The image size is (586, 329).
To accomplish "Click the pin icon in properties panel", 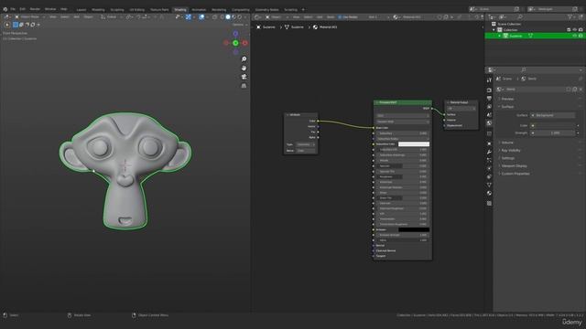I will click(580, 79).
